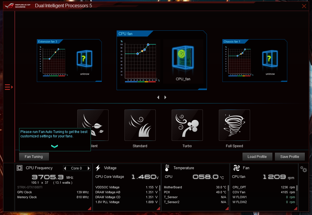Click the COV Fan speed row
Image resolution: width=312 pixels, height=215 pixels.
[x=264, y=192]
